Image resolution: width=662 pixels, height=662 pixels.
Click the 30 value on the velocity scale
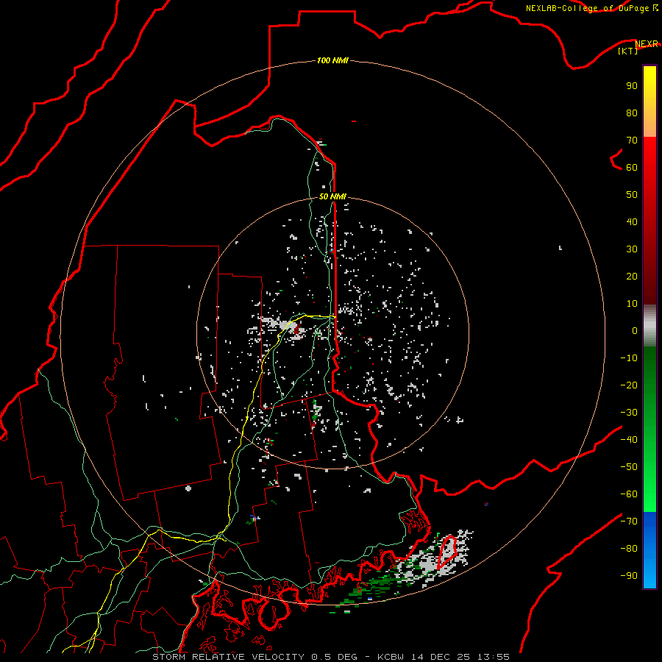click(632, 249)
